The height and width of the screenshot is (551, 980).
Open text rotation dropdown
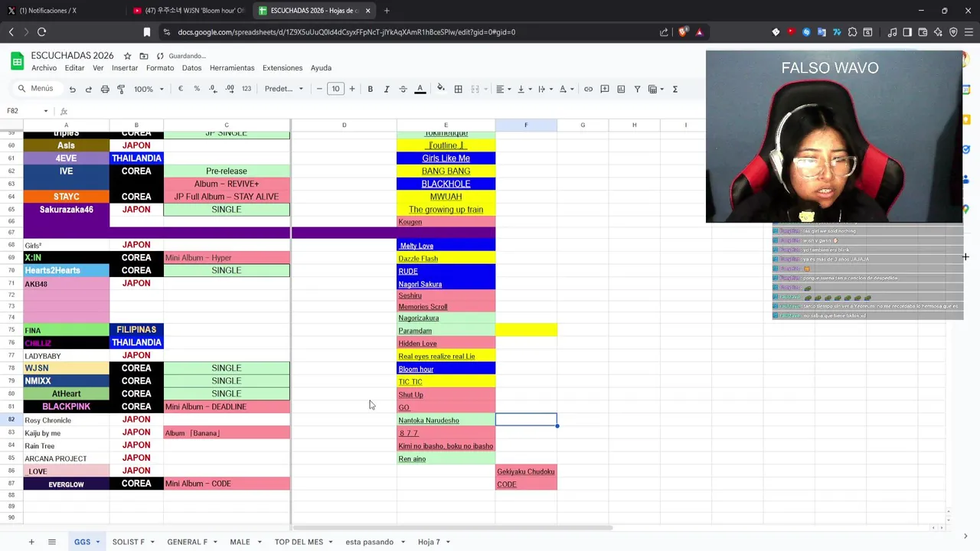pyautogui.click(x=566, y=89)
